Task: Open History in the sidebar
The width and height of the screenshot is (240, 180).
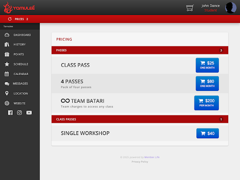Action: coord(20,45)
